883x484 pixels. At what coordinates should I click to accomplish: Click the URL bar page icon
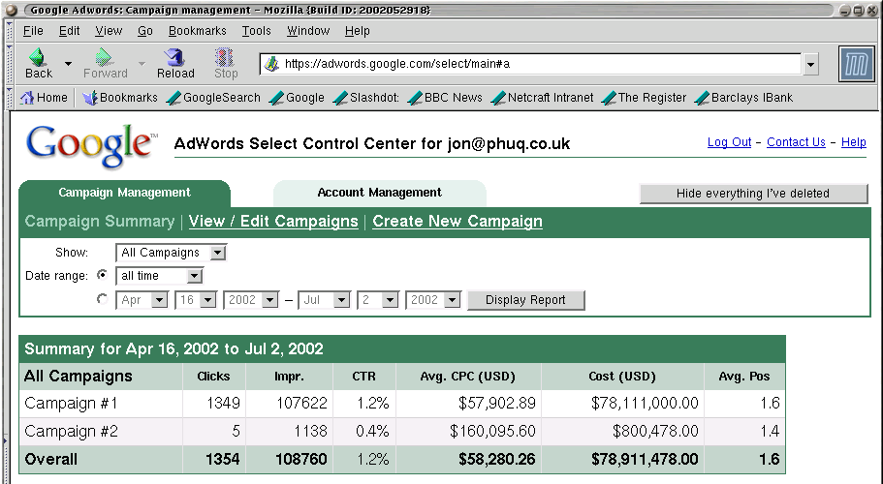271,64
